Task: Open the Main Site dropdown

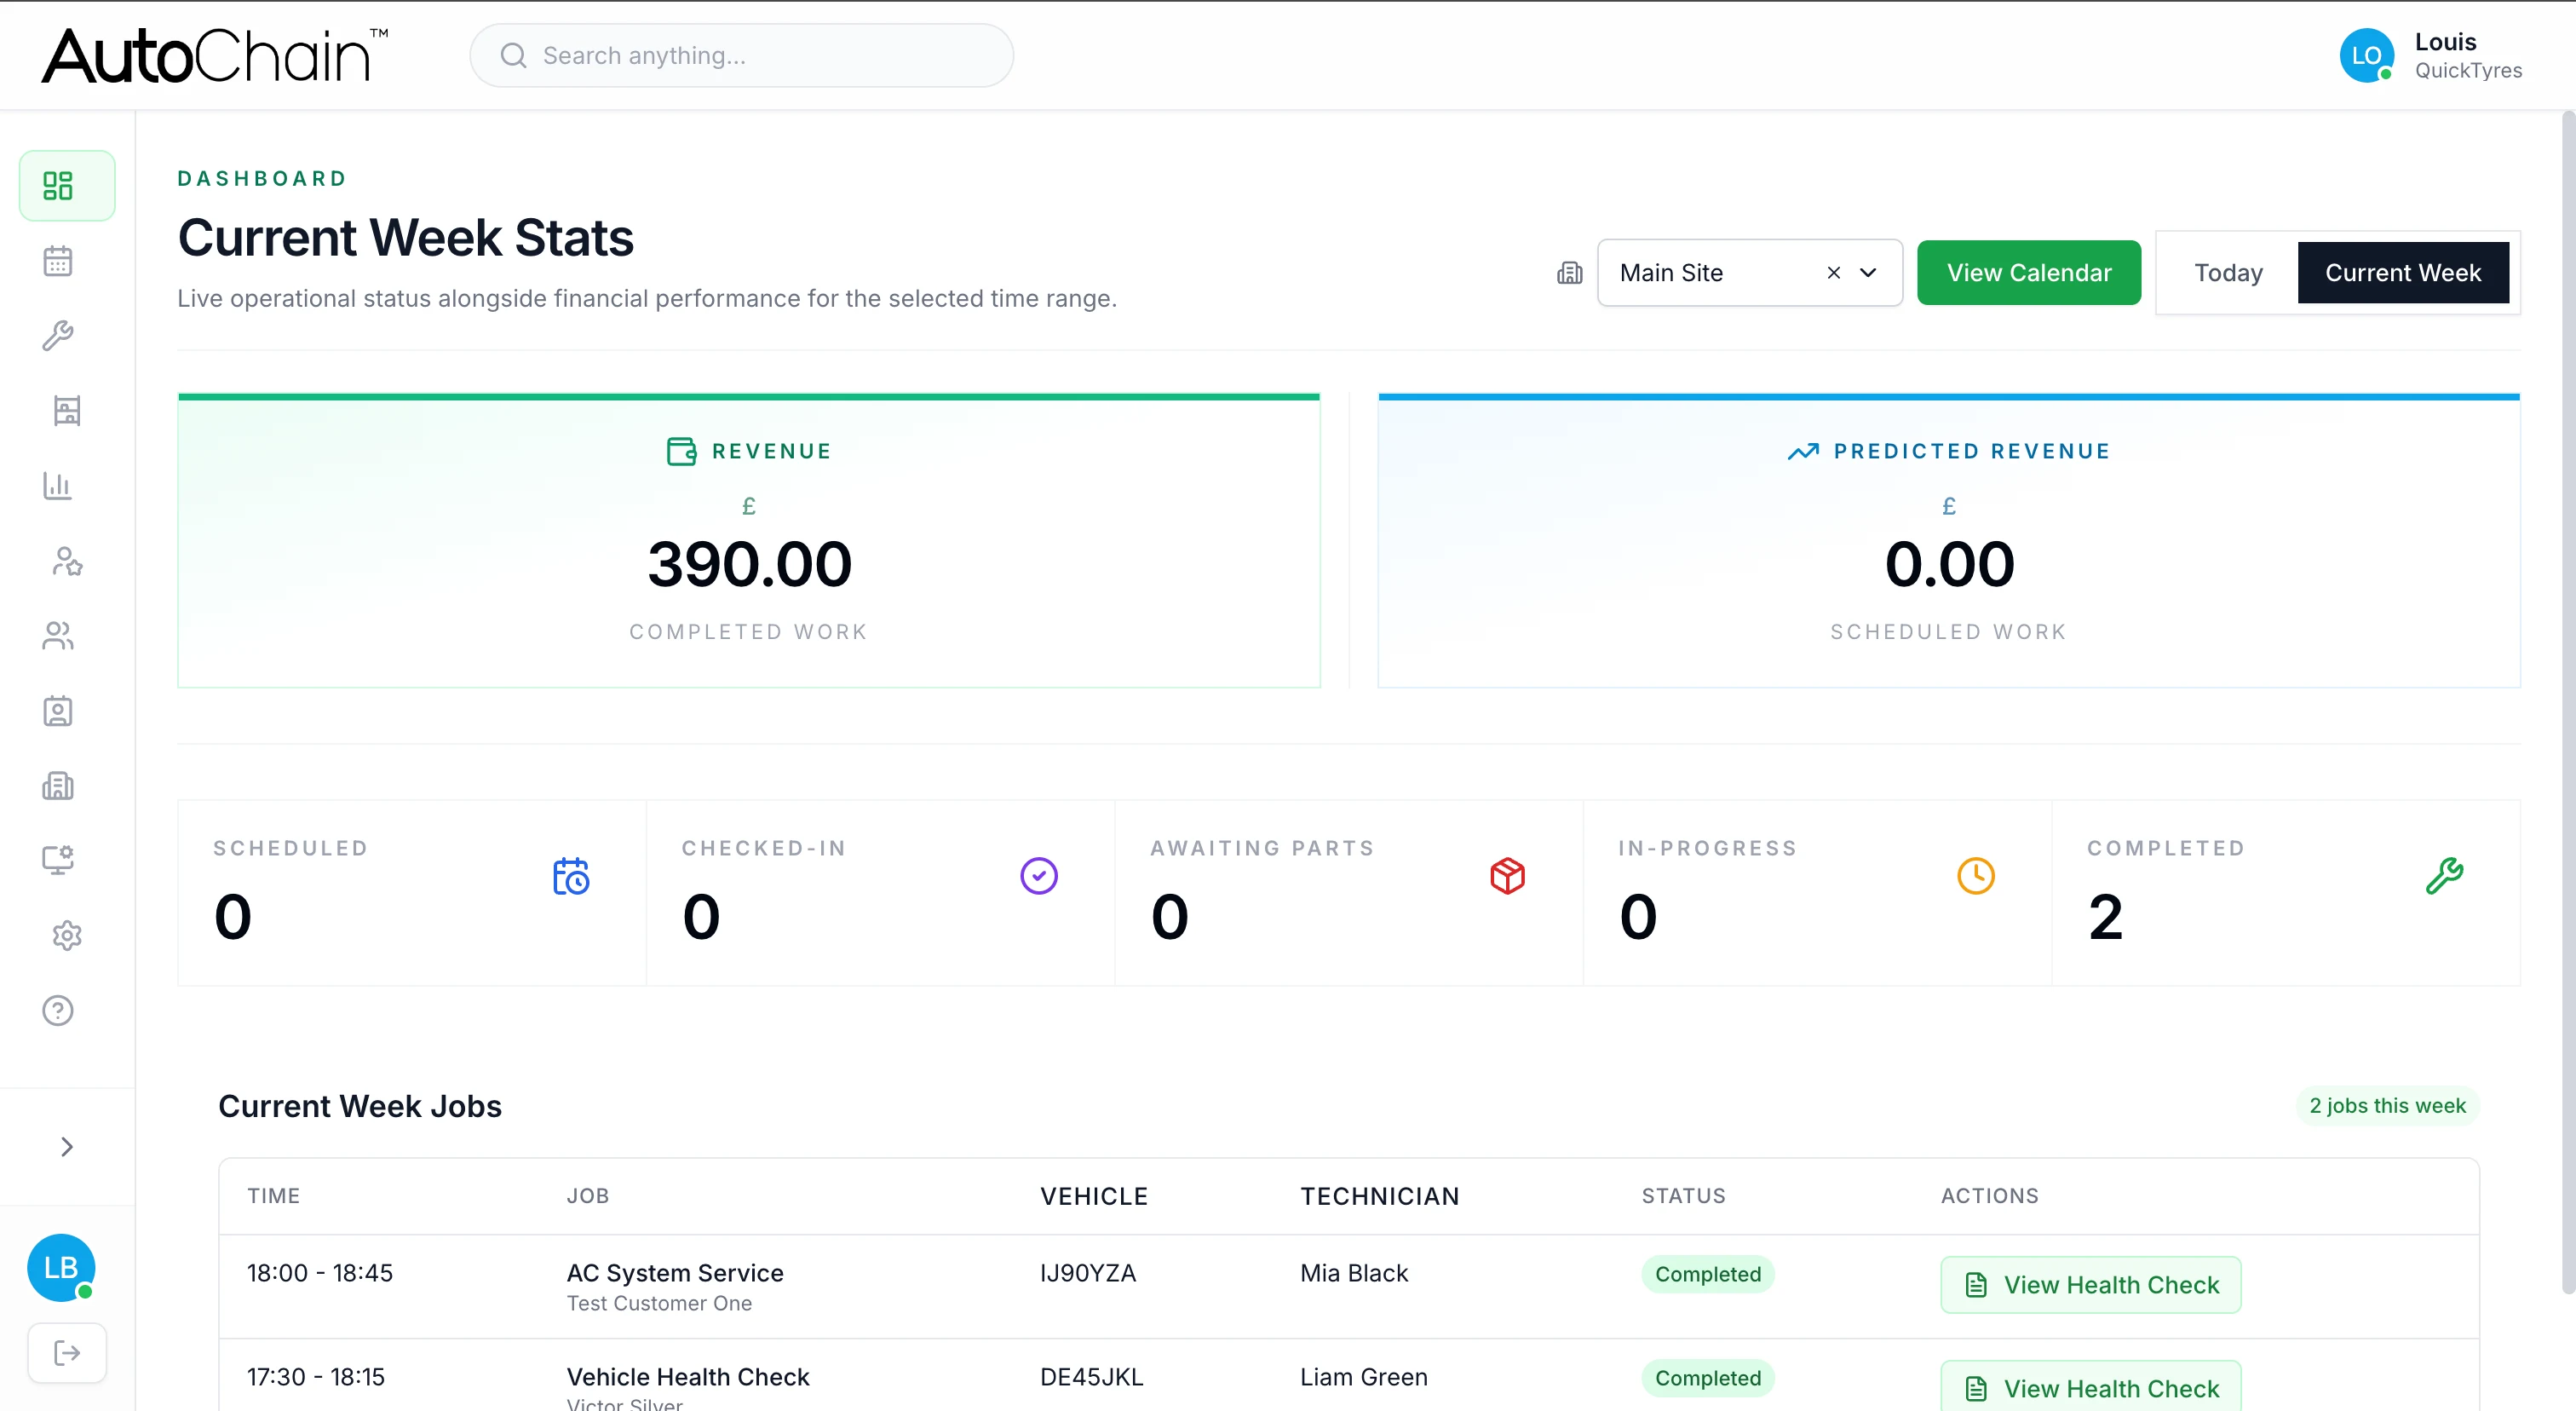Action: click(x=1867, y=272)
